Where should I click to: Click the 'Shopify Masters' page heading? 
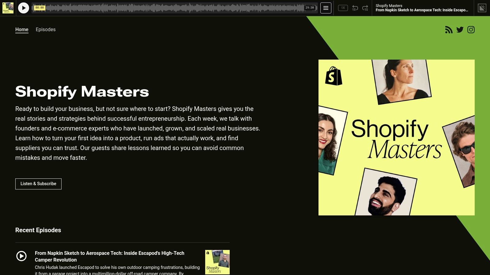pos(82,92)
